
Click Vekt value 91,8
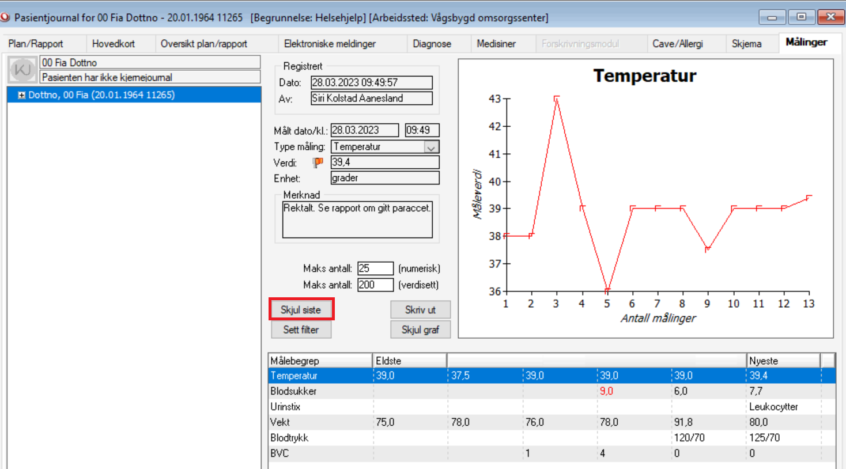pos(683,422)
